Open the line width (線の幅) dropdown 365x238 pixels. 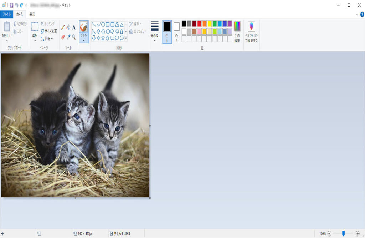tap(154, 31)
